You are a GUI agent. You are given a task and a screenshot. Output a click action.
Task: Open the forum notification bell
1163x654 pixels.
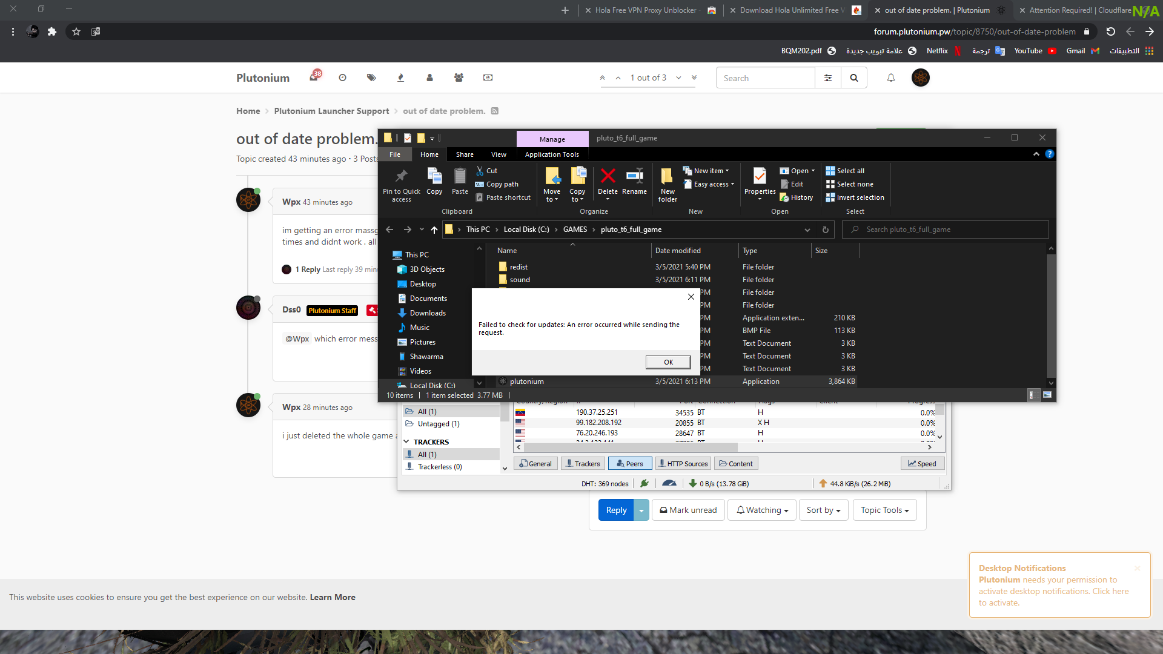click(891, 78)
